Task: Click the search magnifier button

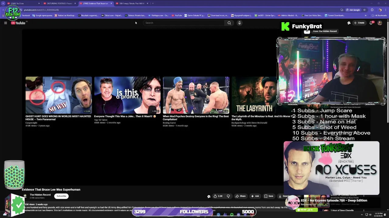Action: pos(229,23)
